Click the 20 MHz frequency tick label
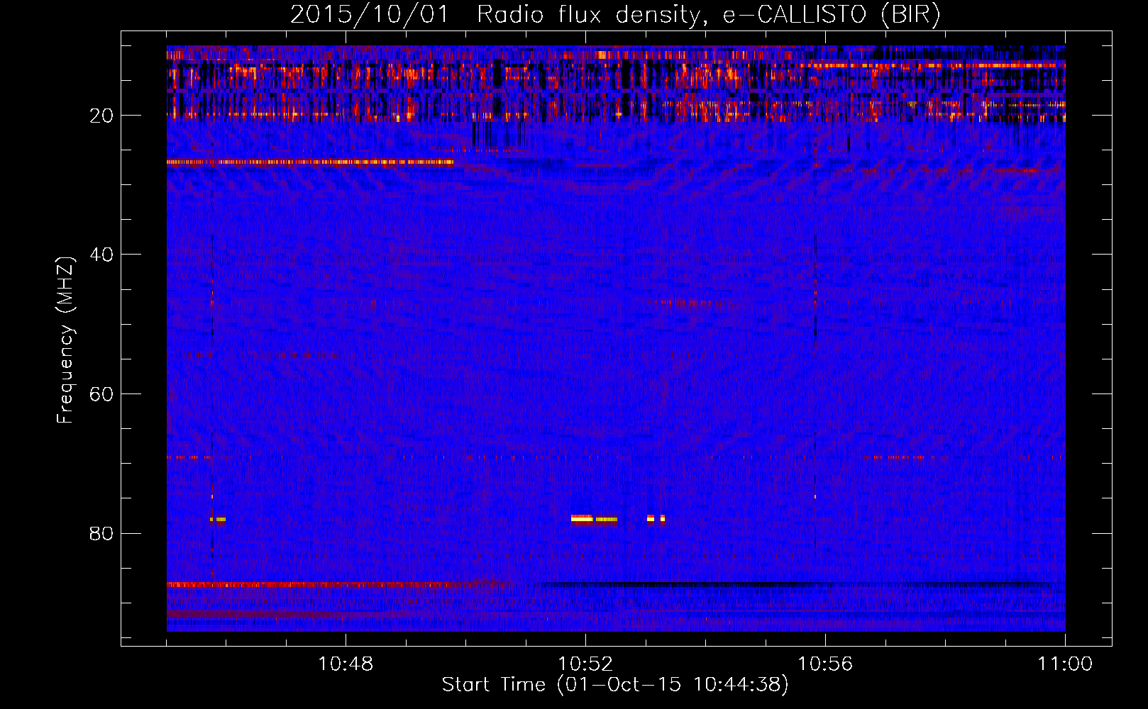1148x709 pixels. click(x=101, y=116)
